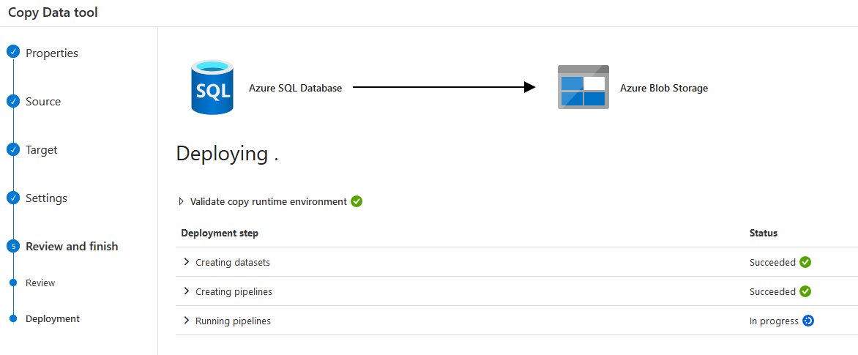Click the Creating datasets succeeded checkmark icon
Viewport: 858px width, 355px height.
point(805,262)
